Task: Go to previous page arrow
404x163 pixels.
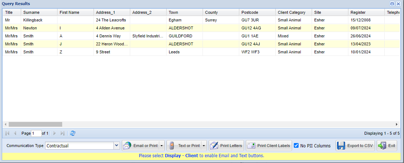Action: pyautogui.click(x=15, y=133)
